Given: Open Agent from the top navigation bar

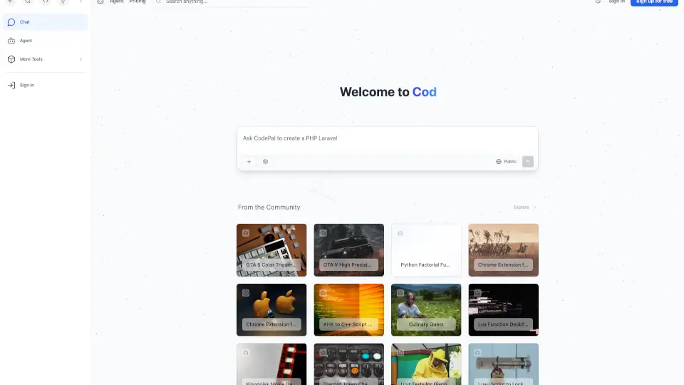Looking at the screenshot, I should [116, 2].
